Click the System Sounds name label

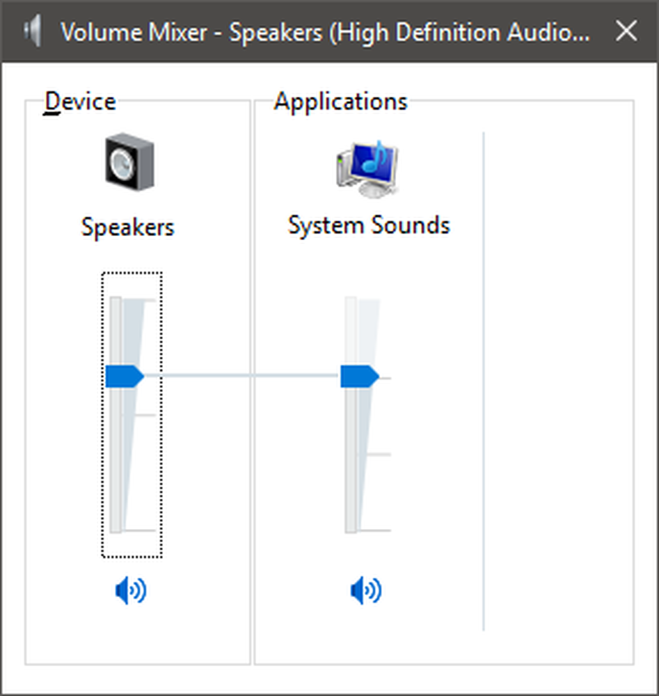(369, 225)
